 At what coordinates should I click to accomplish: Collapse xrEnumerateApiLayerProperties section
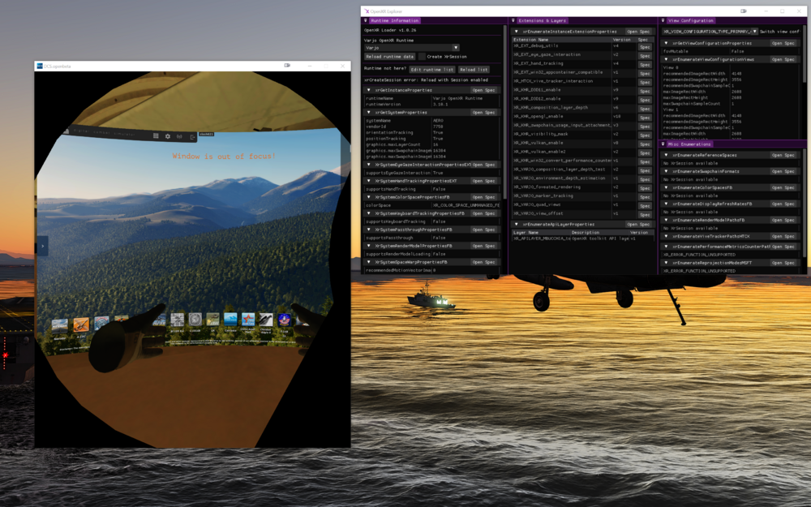click(516, 225)
